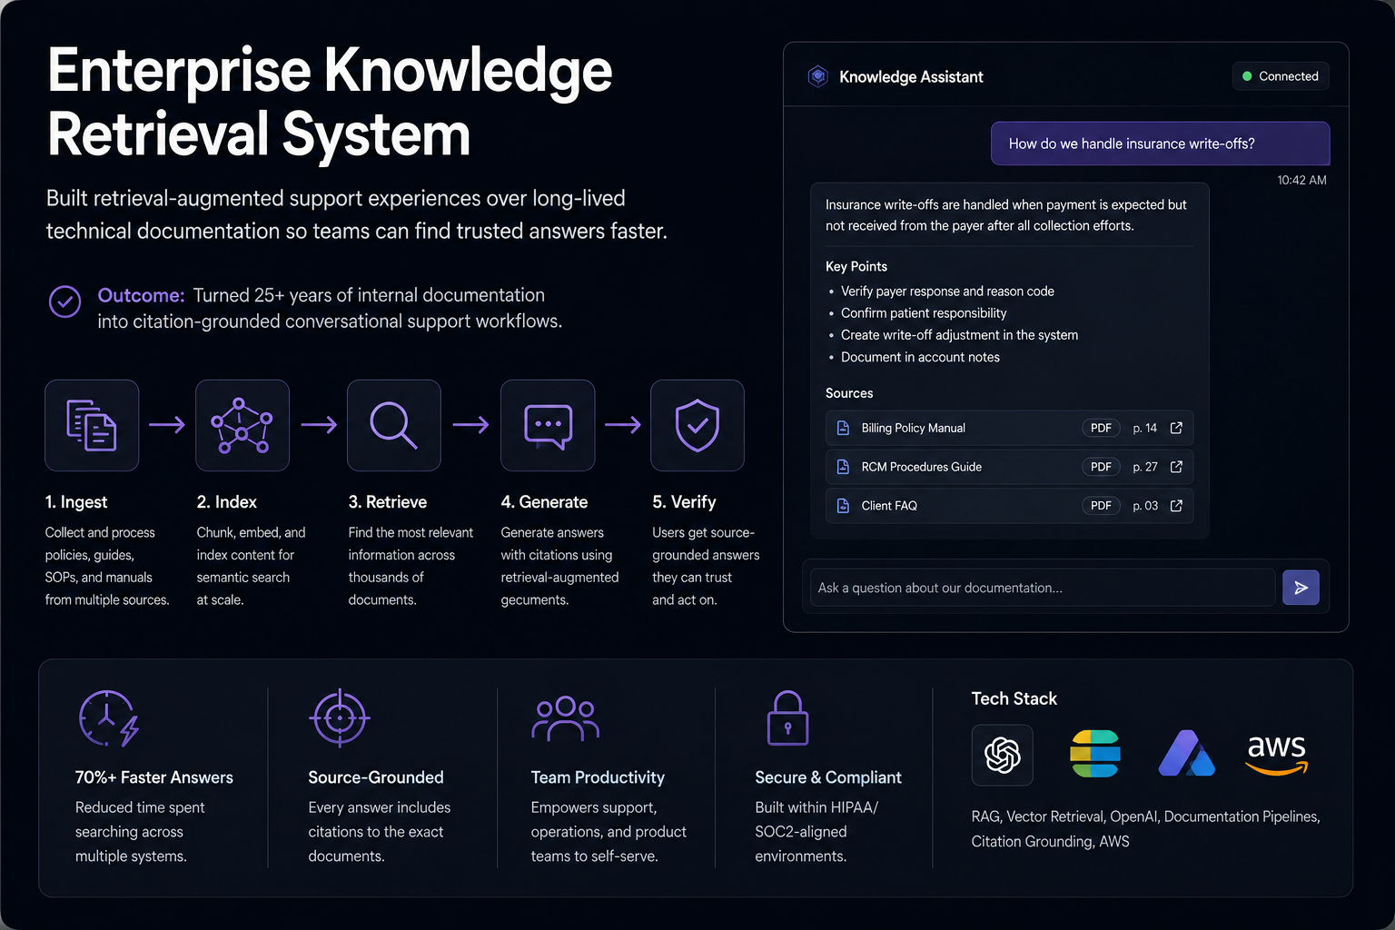Click the Team Productivity people icon

click(565, 718)
